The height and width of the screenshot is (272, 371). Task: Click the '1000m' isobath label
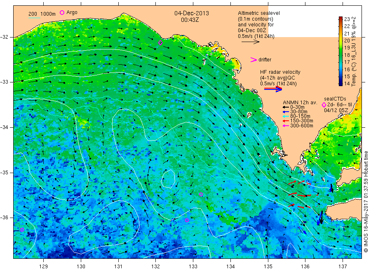(x=48, y=14)
